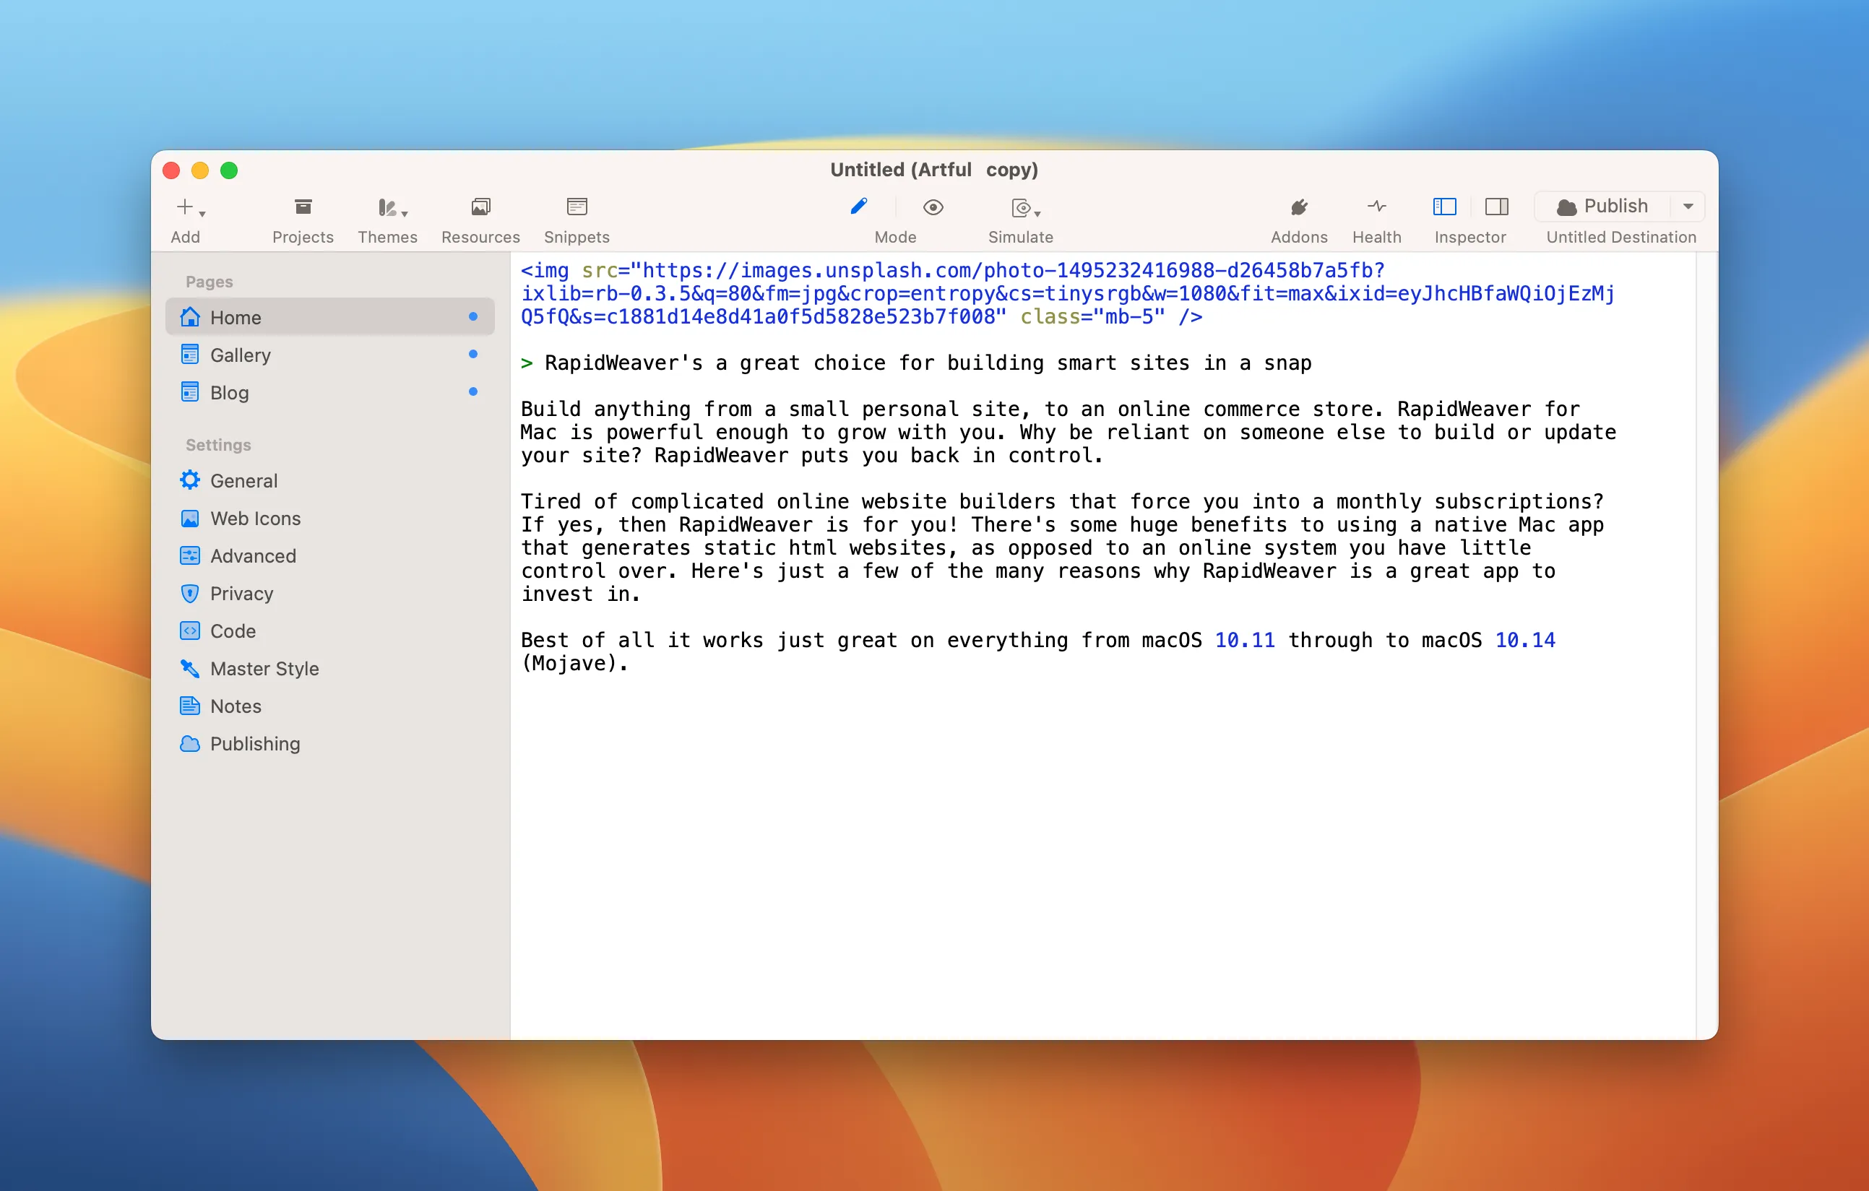
Task: Open the Resources browser icon
Action: tap(480, 207)
